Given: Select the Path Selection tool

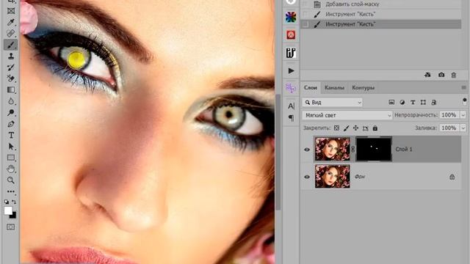Looking at the screenshot, I should (11, 147).
